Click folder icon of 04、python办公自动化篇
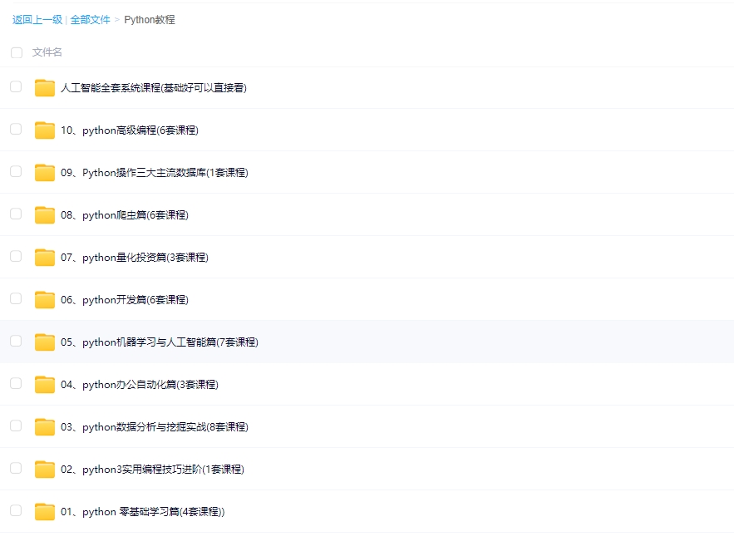Image resolution: width=734 pixels, height=556 pixels. [x=44, y=385]
